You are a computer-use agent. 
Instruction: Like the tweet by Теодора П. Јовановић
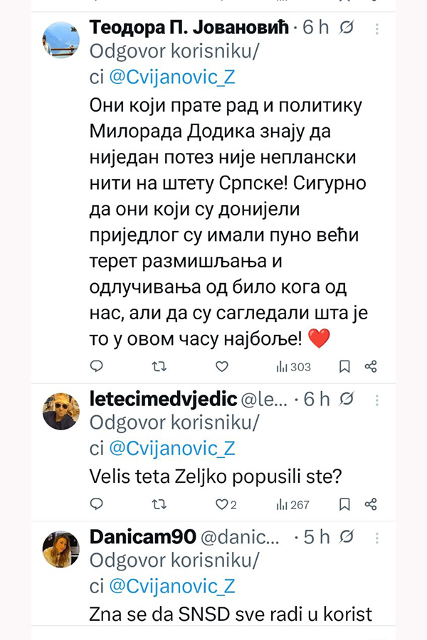[221, 366]
